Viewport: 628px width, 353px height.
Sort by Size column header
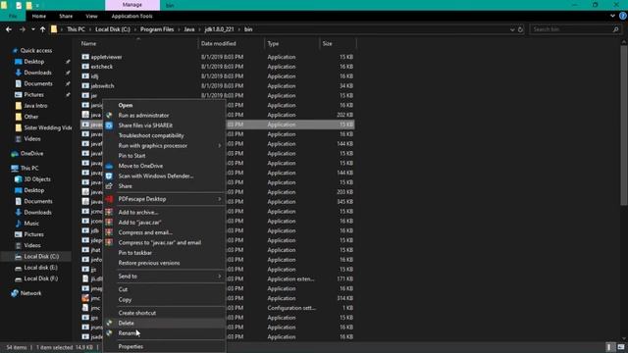click(327, 43)
